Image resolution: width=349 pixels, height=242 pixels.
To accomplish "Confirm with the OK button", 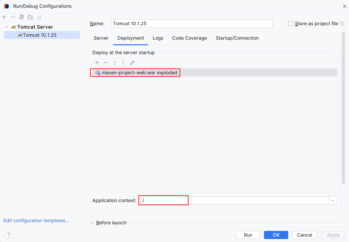I will 276,235.
